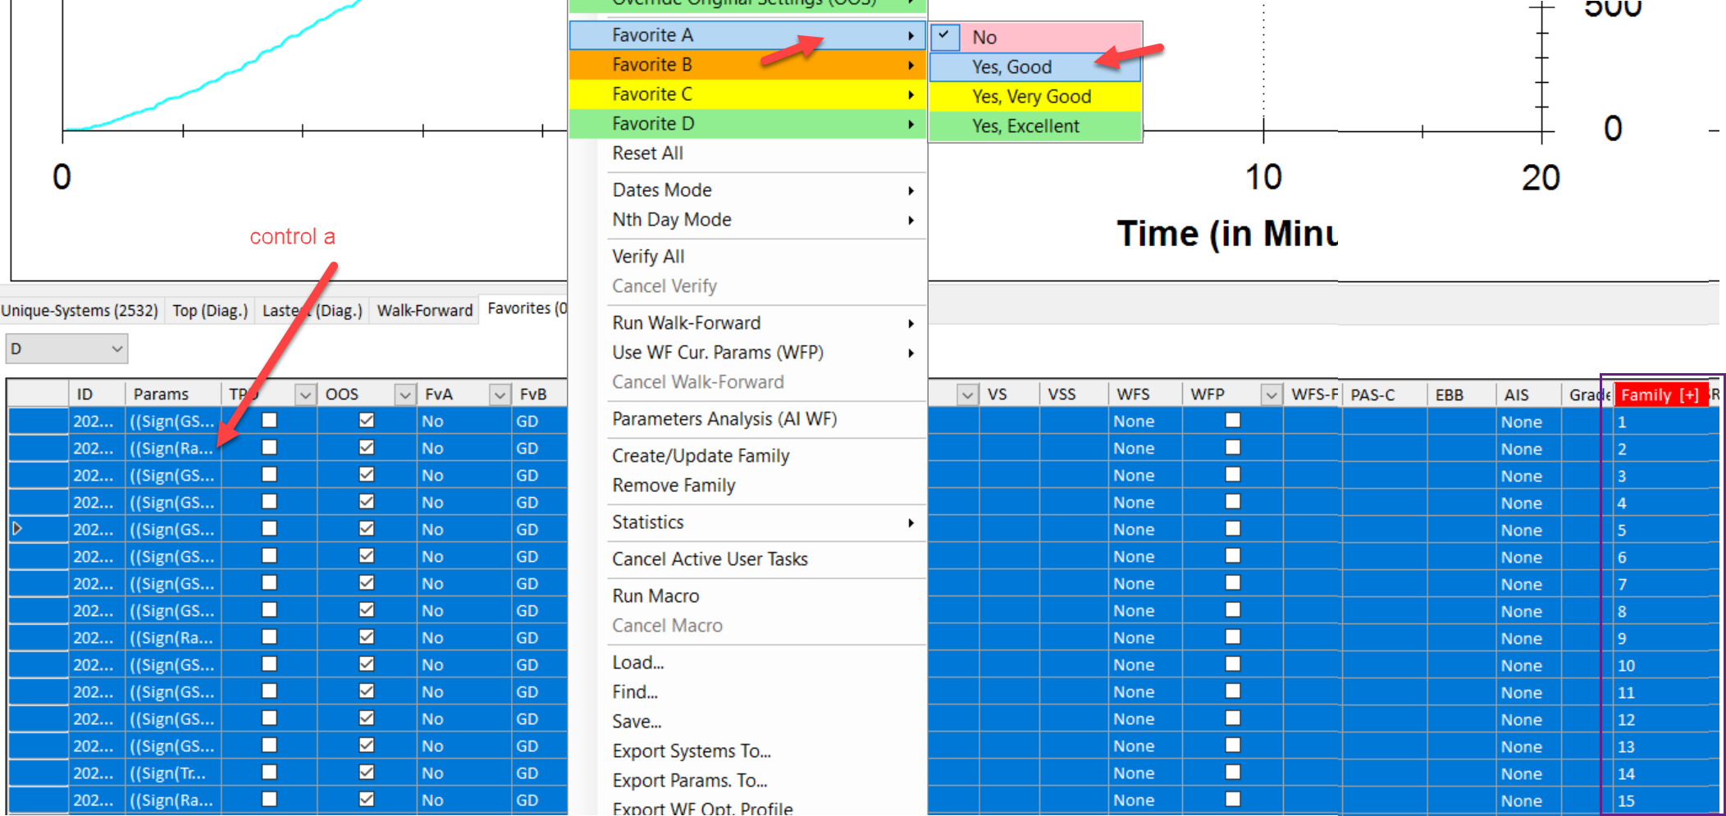This screenshot has width=1726, height=816.
Task: Click the Nth Day Mode submenu arrow
Action: 911,221
